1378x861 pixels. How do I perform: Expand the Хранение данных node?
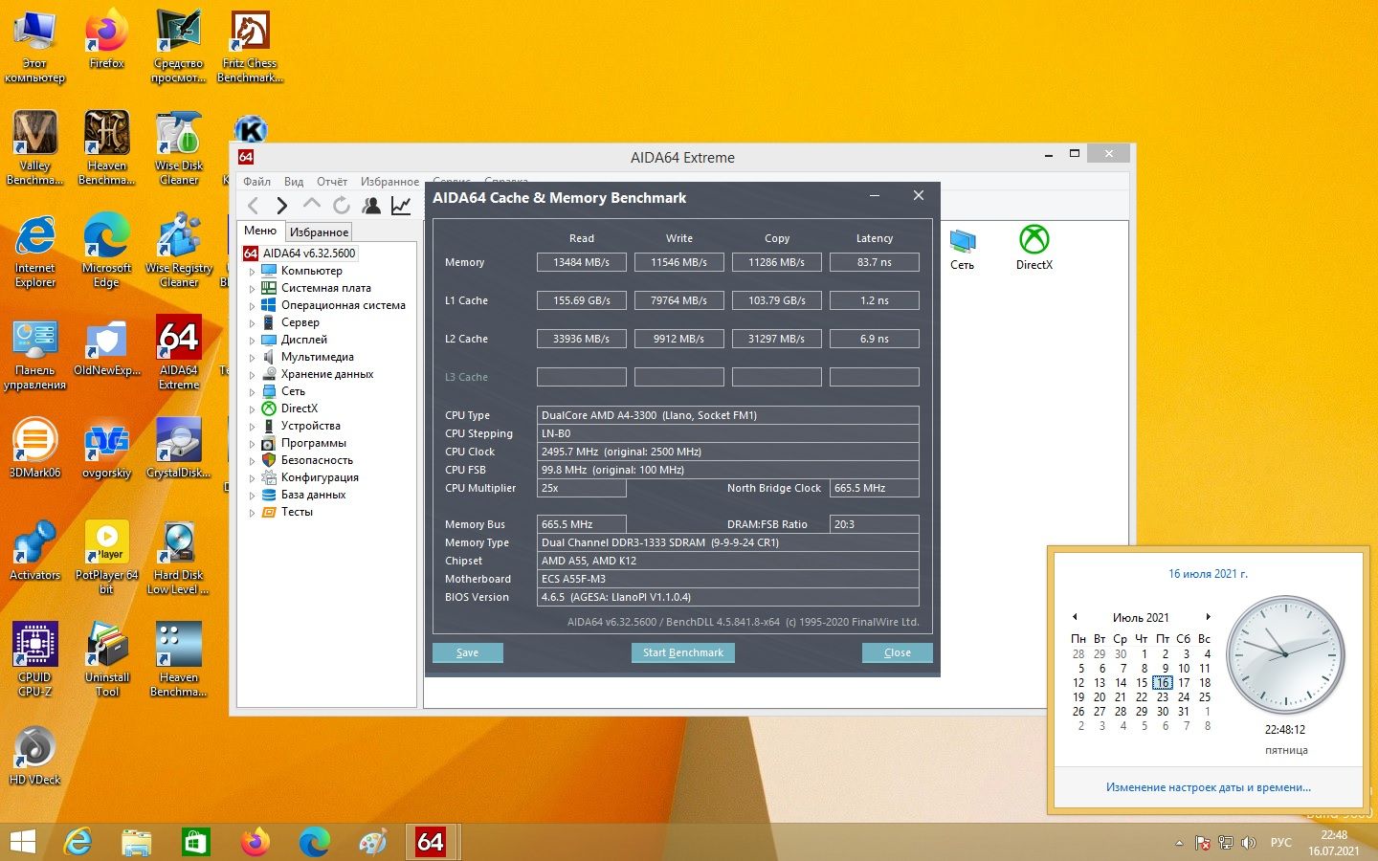tap(253, 374)
